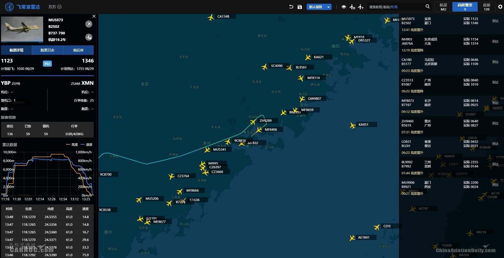
Task: Open MF8073 长沙-南京 alert row
Action: (451, 106)
